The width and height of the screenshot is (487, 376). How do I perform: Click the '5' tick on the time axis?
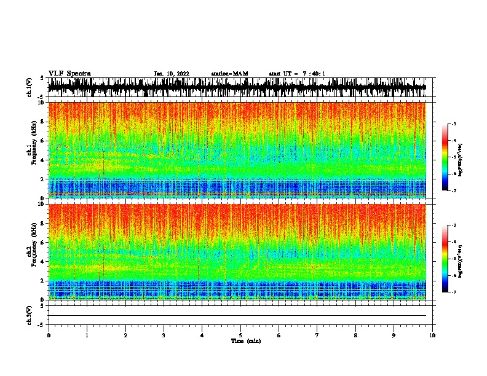click(240, 335)
